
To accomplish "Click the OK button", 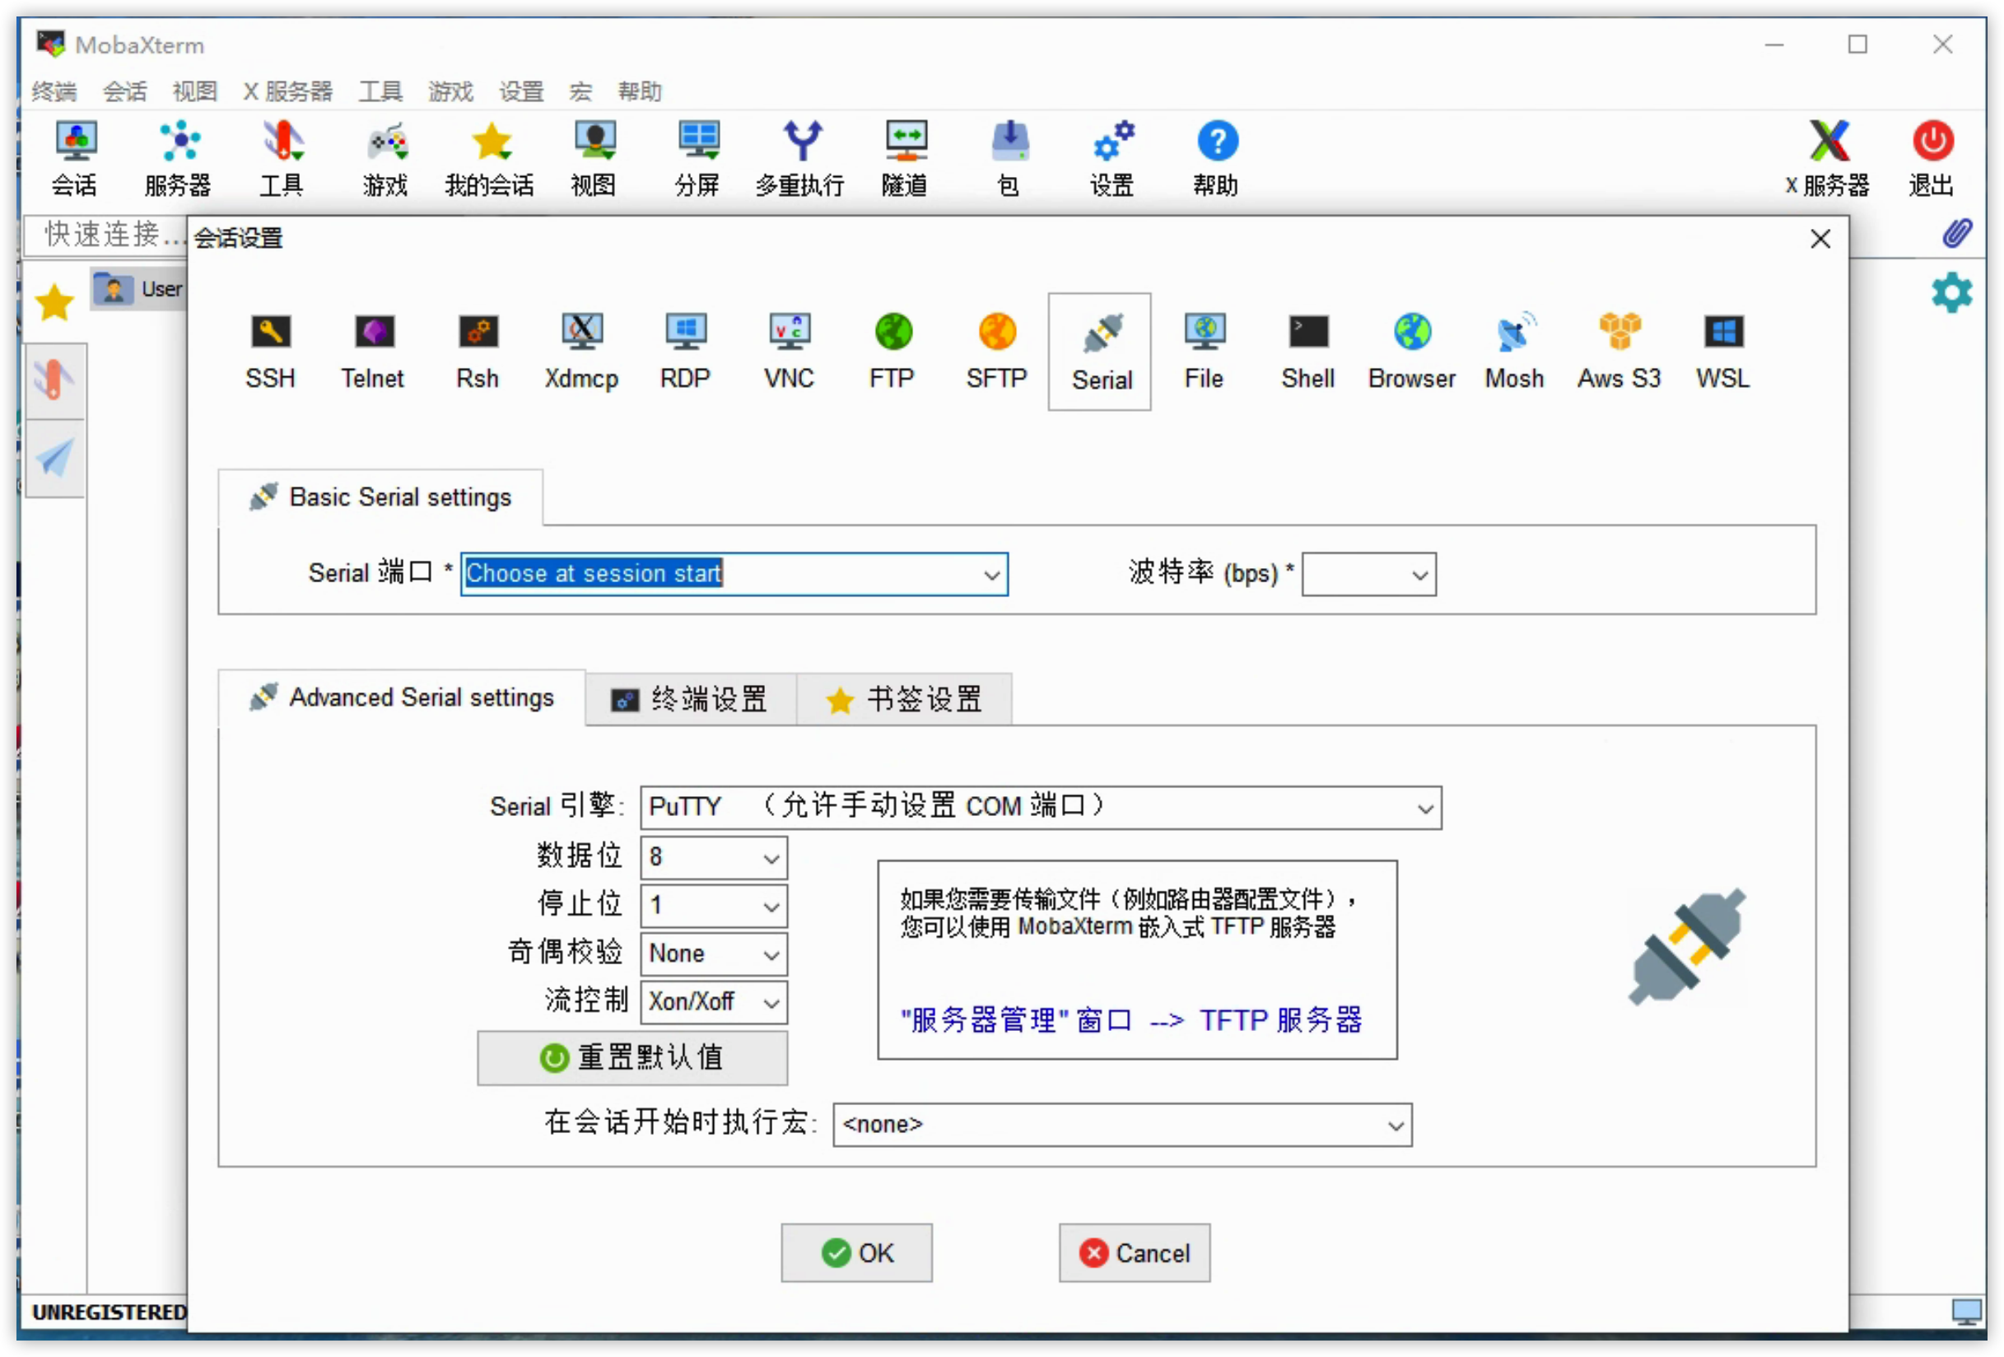I will [x=857, y=1252].
